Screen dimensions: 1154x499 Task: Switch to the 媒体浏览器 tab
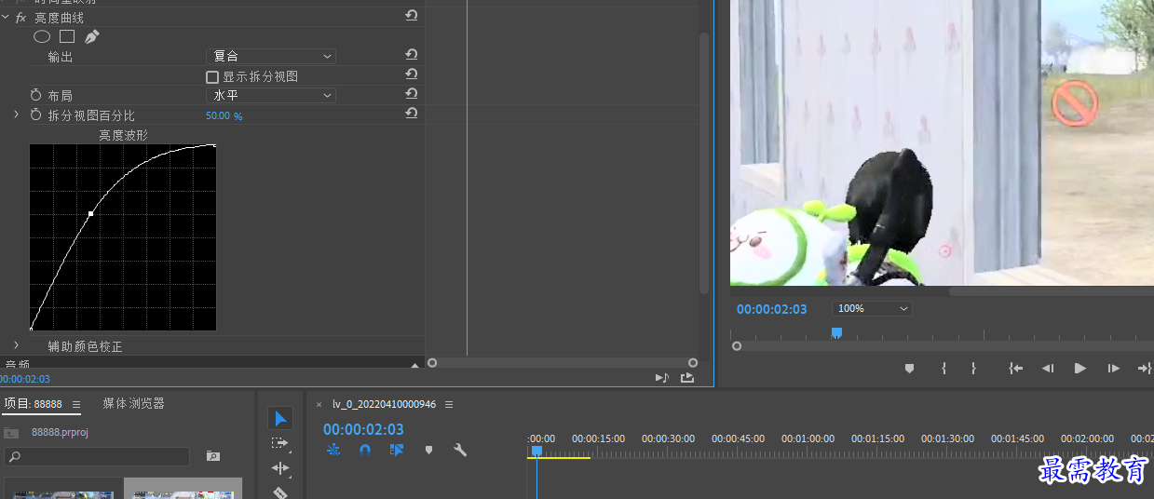tap(133, 403)
